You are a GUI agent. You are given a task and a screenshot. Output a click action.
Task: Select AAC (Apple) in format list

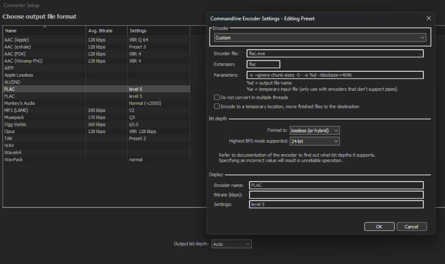(96, 40)
